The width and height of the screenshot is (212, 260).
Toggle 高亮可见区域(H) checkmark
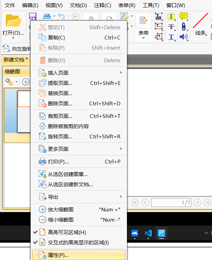(x=35, y=232)
